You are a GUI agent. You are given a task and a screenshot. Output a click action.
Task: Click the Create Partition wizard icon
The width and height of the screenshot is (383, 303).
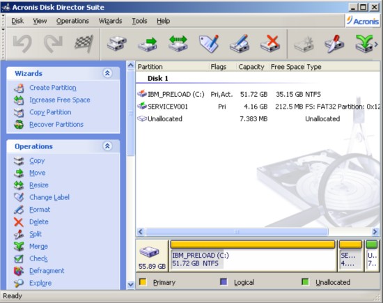point(19,88)
